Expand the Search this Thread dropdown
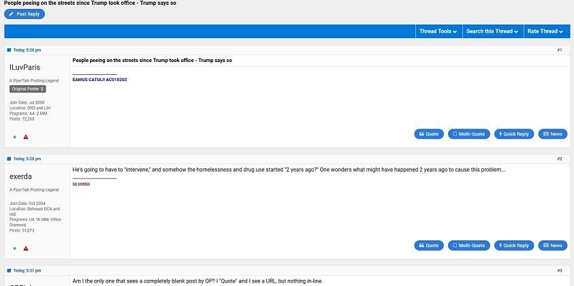 [493, 31]
